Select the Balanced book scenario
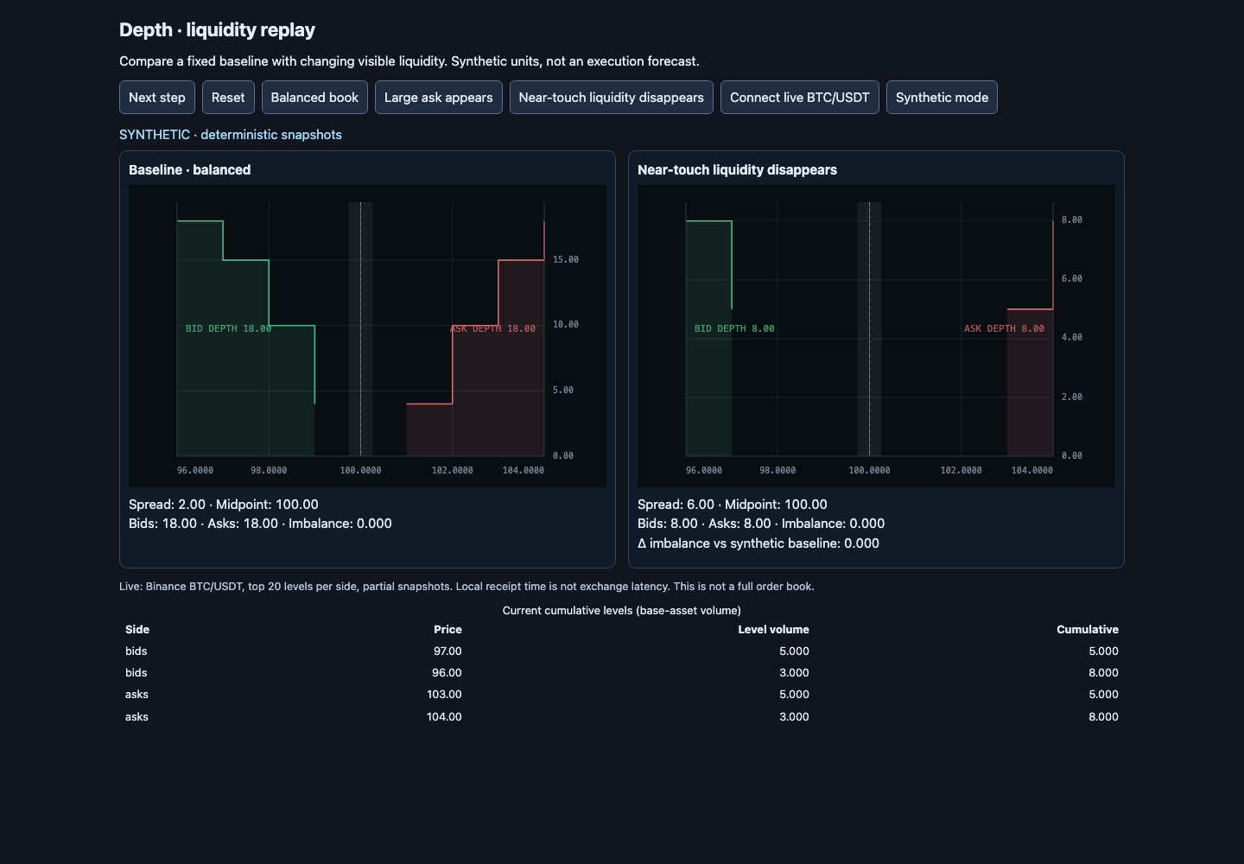 [x=314, y=98]
